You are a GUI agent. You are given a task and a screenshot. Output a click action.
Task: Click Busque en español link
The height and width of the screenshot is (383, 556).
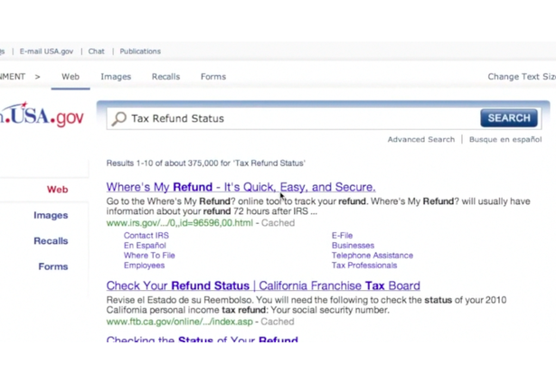click(x=505, y=139)
